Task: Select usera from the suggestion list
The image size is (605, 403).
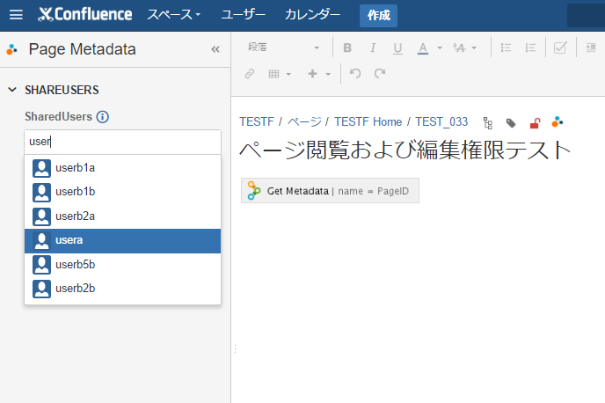Action: [123, 241]
